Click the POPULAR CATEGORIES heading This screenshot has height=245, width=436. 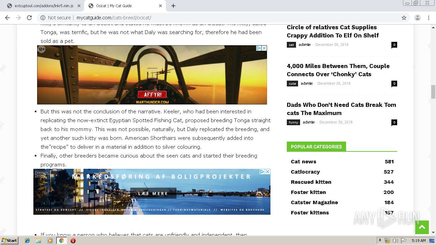316,147
